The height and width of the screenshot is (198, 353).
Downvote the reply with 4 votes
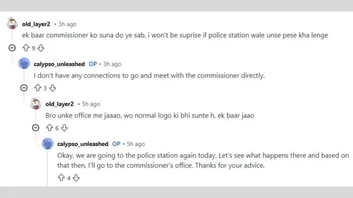tap(76, 177)
